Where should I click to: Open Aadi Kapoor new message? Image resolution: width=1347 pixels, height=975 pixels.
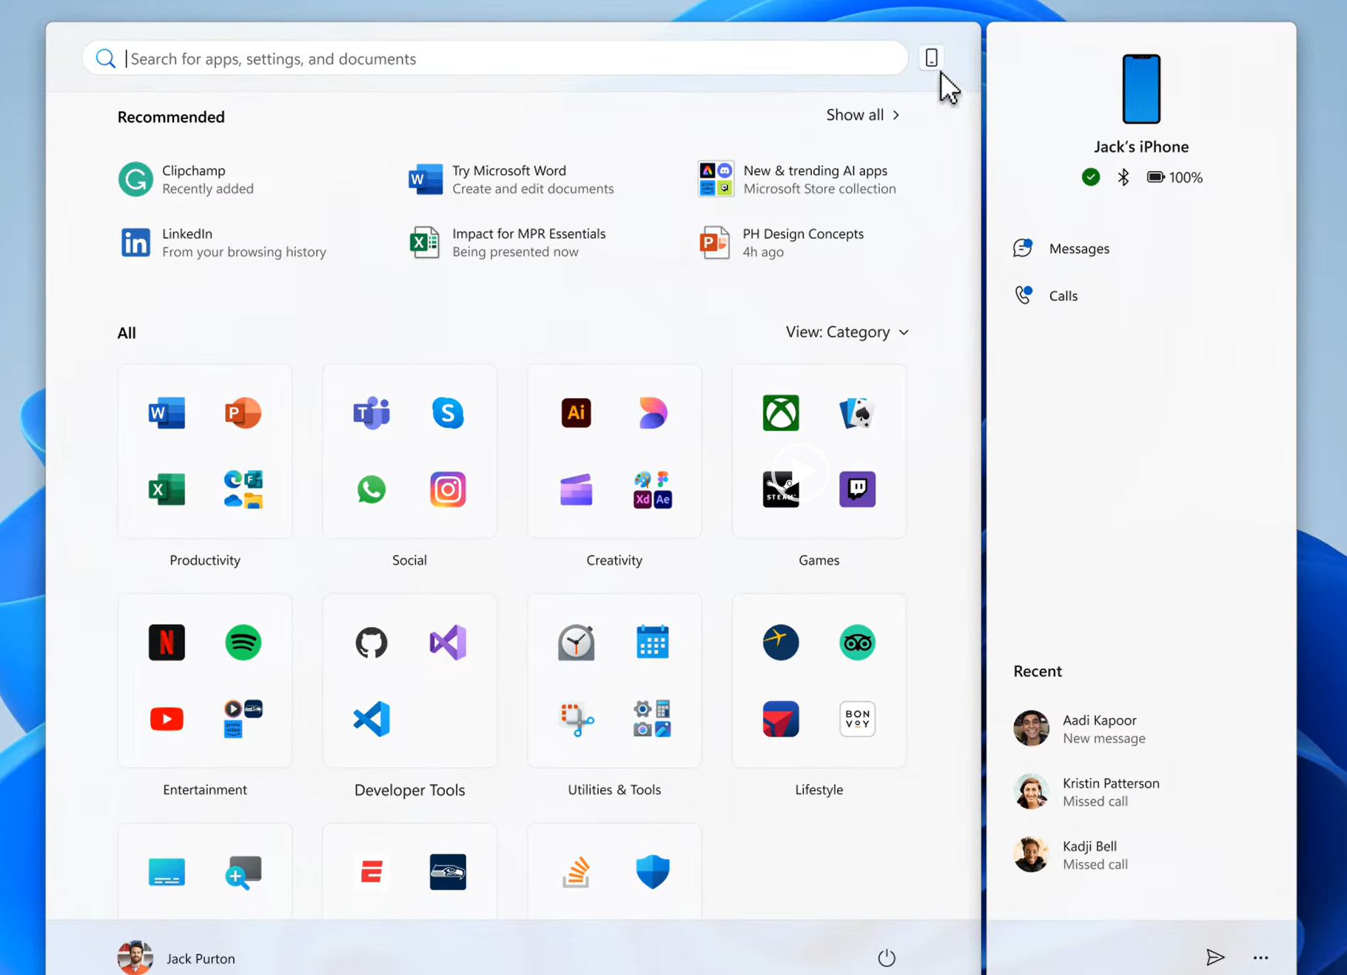click(x=1080, y=728)
